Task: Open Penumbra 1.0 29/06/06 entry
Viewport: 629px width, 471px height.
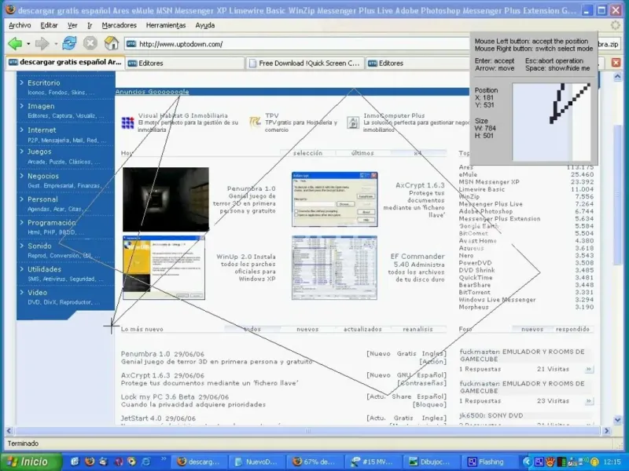Action: [163, 354]
